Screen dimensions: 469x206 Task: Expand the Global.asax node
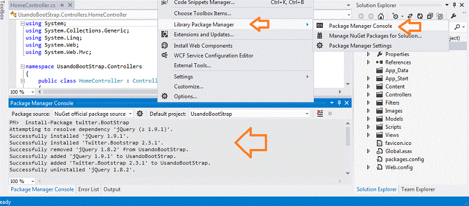[x=368, y=151]
